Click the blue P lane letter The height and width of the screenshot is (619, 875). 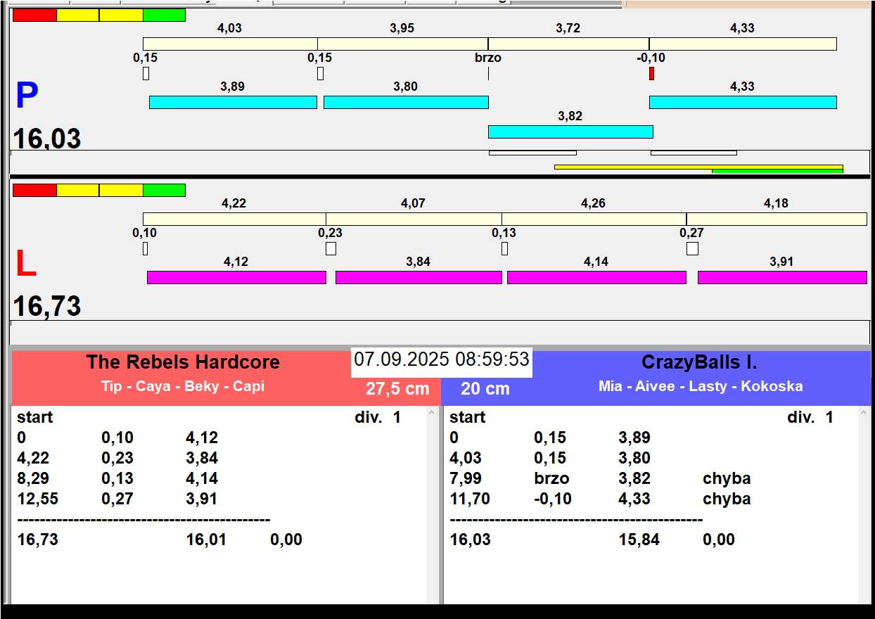tap(27, 96)
